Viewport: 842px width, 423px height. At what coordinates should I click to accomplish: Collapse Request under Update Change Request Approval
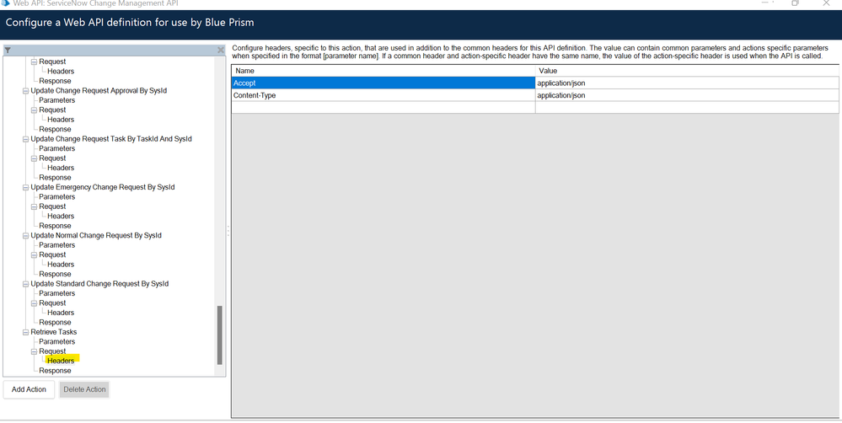34,110
